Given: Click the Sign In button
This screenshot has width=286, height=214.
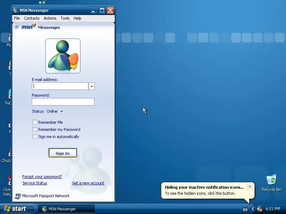Looking at the screenshot, I should pyautogui.click(x=63, y=153).
